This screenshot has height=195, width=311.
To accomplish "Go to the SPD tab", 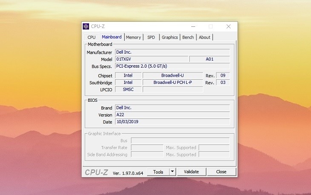I will point(151,37).
